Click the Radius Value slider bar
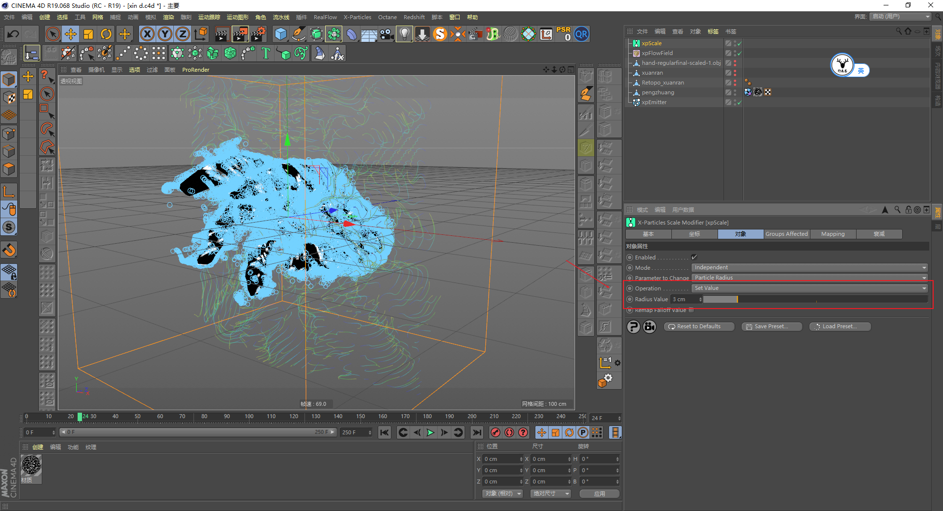This screenshot has width=943, height=511. [x=815, y=299]
